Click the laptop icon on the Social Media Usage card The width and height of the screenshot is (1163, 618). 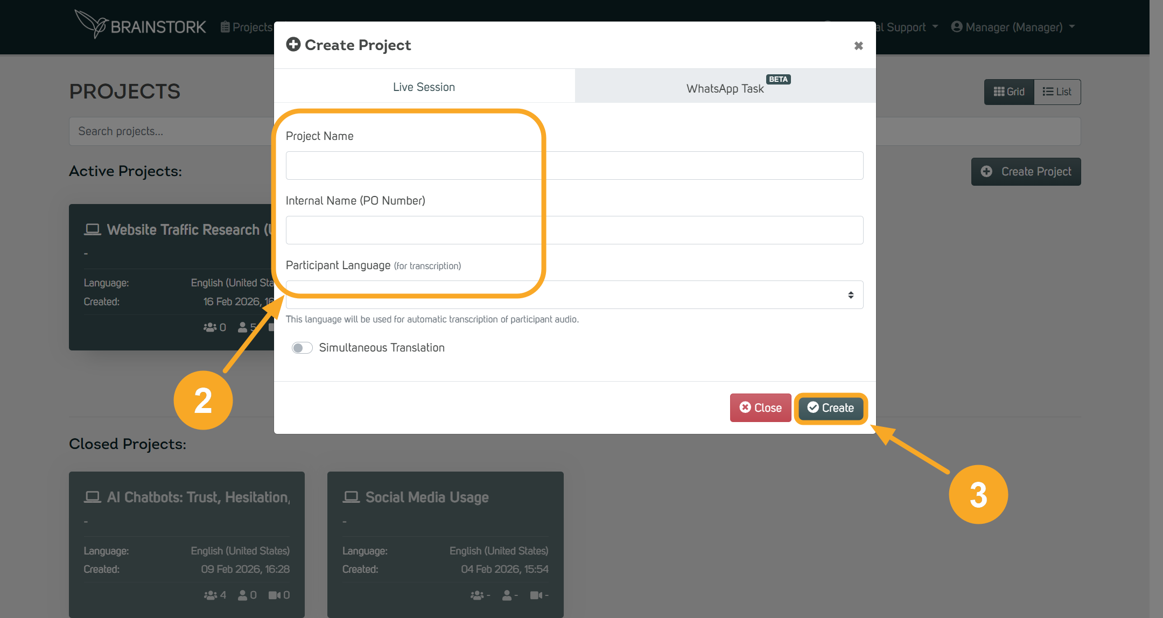click(x=351, y=497)
